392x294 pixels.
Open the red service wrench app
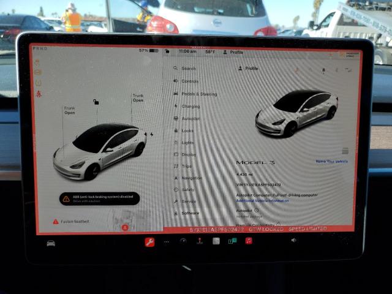(x=149, y=242)
